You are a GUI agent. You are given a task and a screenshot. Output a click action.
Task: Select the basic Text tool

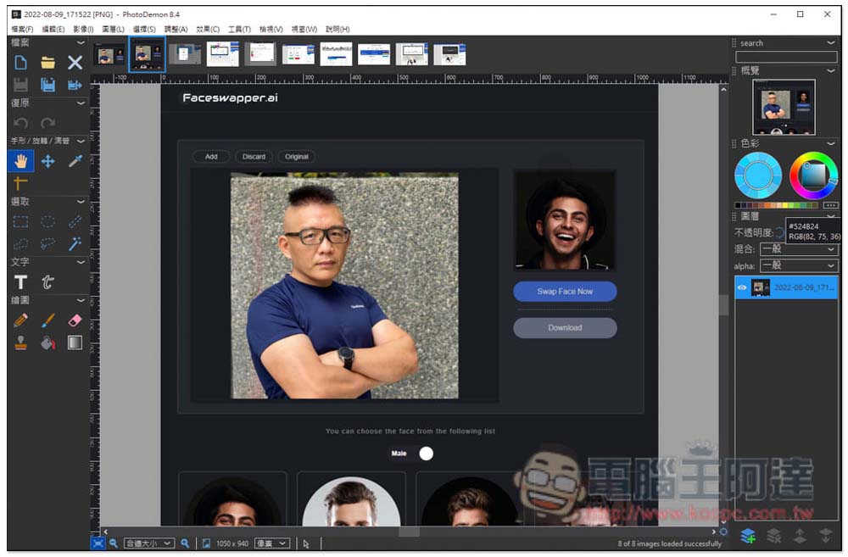20,281
